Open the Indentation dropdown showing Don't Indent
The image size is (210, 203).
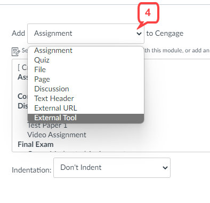tap(112, 168)
